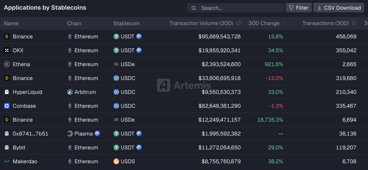Image resolution: width=368 pixels, height=170 pixels.
Task: Download the table as CSV
Action: pyautogui.click(x=339, y=8)
